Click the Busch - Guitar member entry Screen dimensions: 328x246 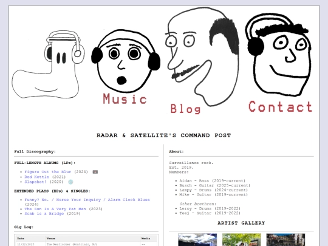click(215, 185)
